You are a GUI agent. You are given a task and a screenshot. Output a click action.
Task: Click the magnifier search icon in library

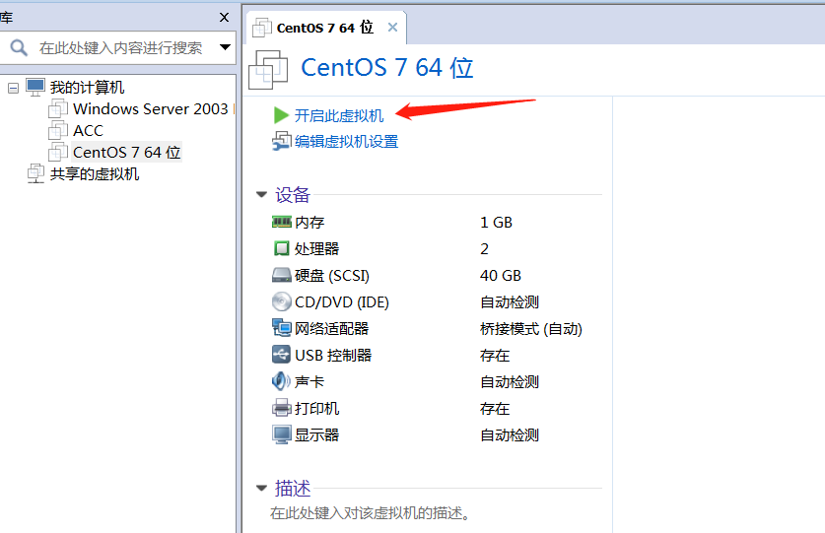click(x=19, y=48)
